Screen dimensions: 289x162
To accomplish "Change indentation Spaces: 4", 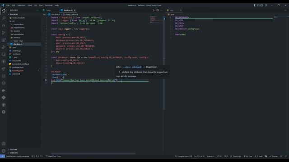I will (x=210, y=156).
